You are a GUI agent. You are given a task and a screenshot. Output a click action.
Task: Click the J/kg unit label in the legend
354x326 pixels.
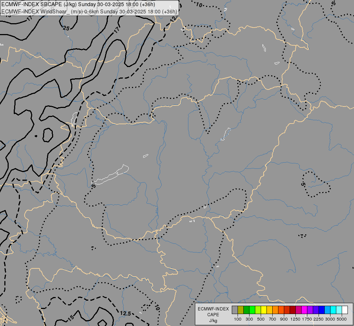(213, 321)
